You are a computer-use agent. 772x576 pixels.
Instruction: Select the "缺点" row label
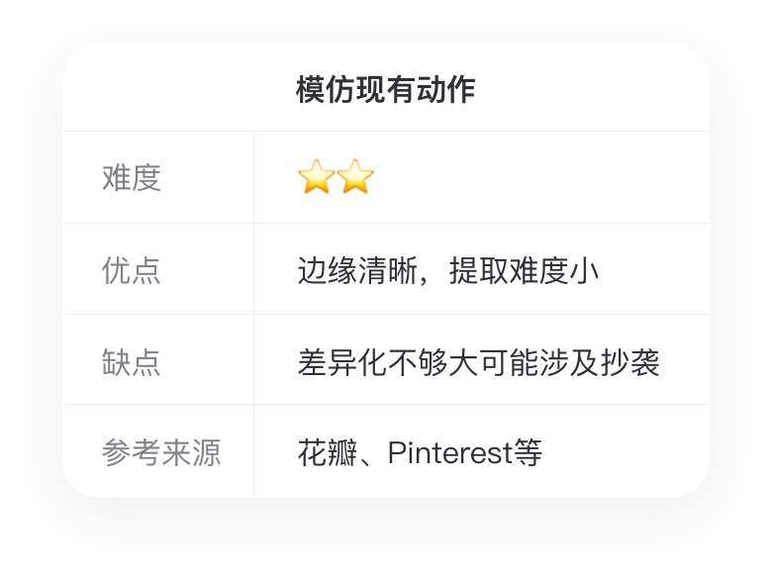(132, 361)
